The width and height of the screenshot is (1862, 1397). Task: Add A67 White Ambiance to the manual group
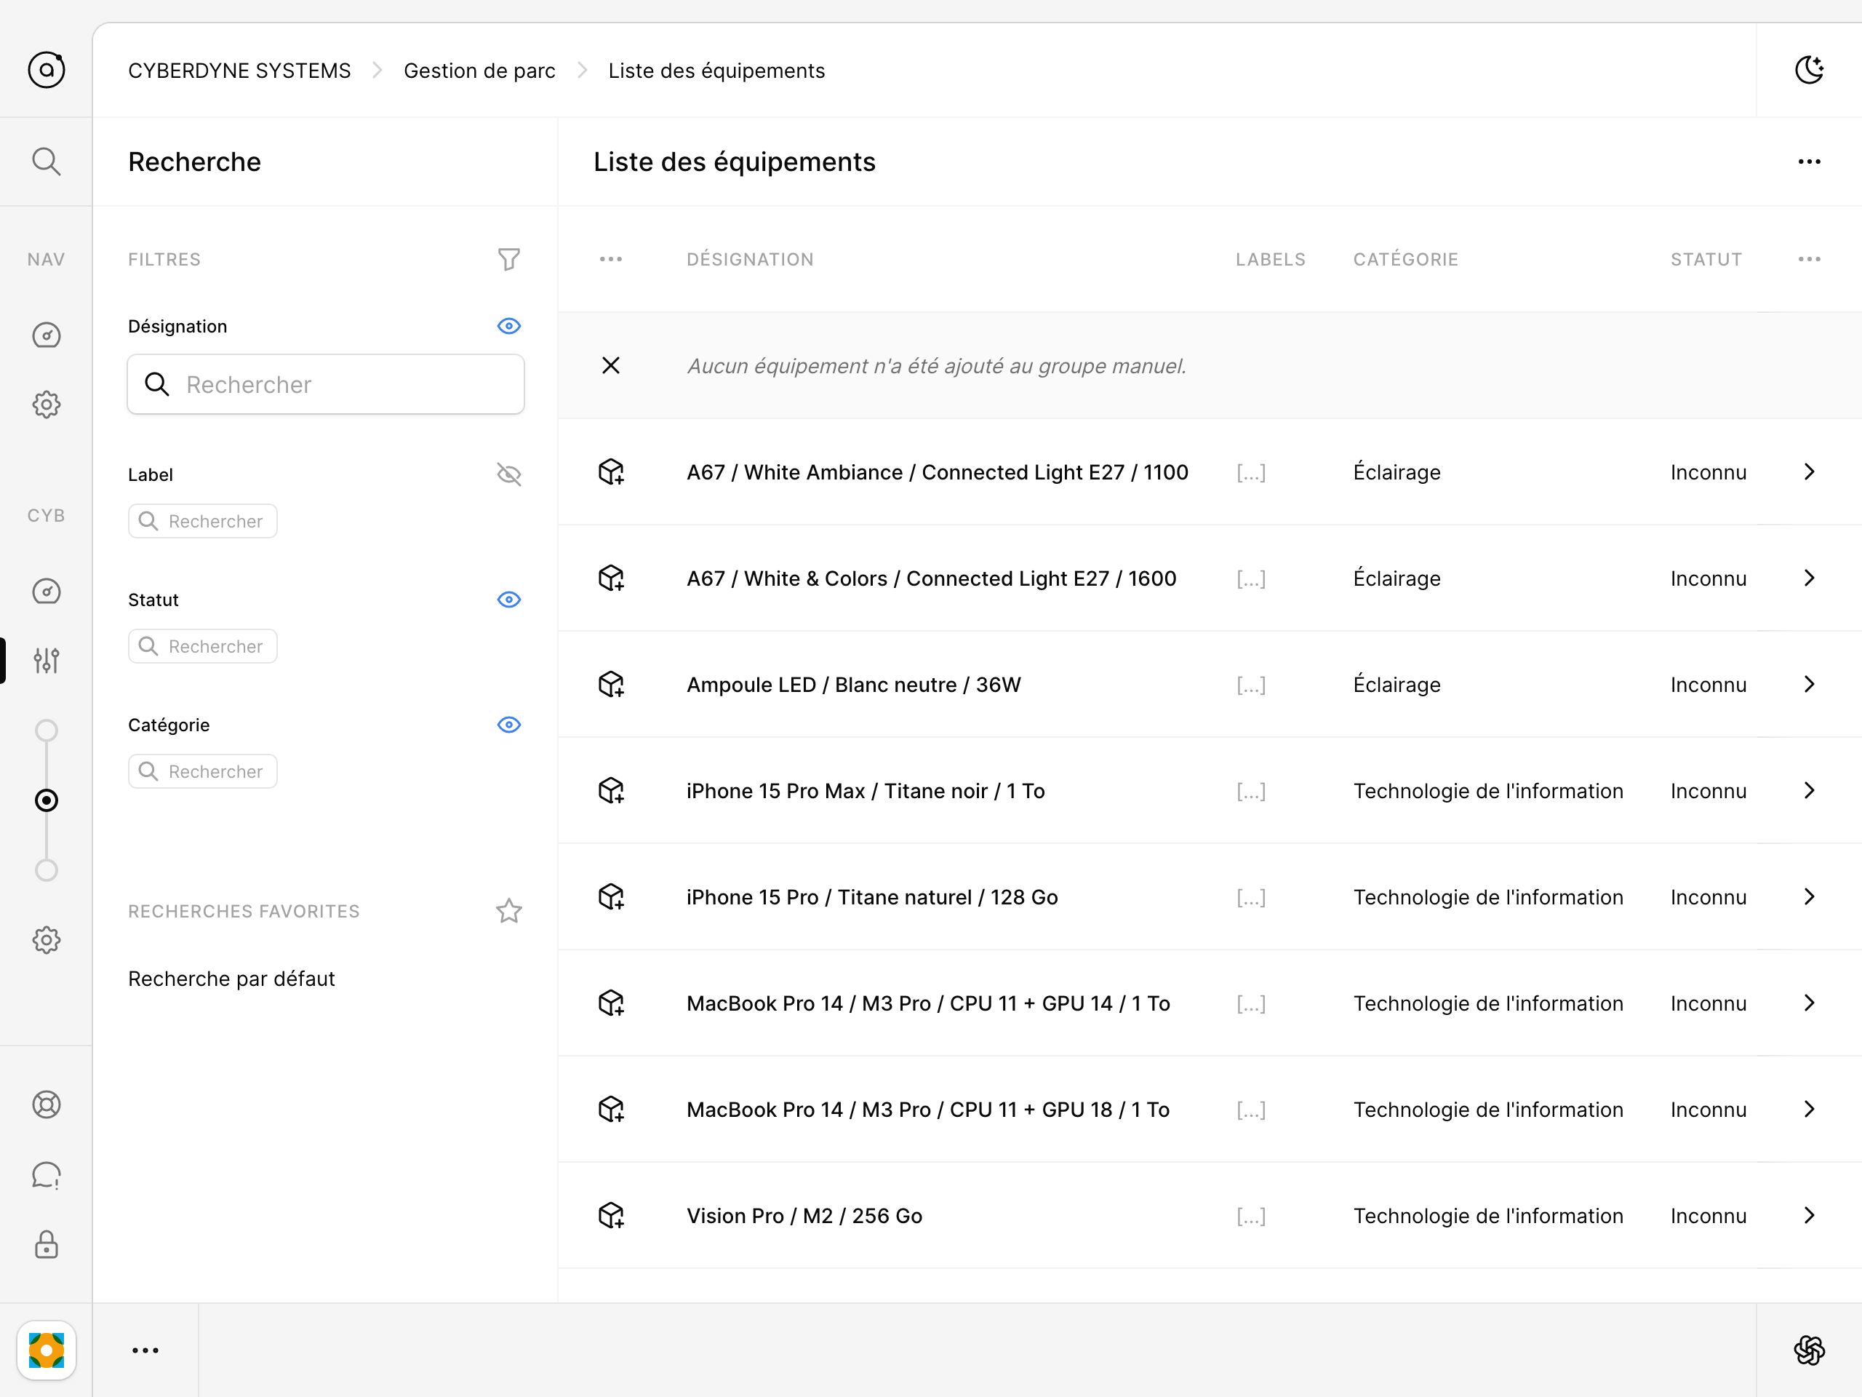coord(611,471)
